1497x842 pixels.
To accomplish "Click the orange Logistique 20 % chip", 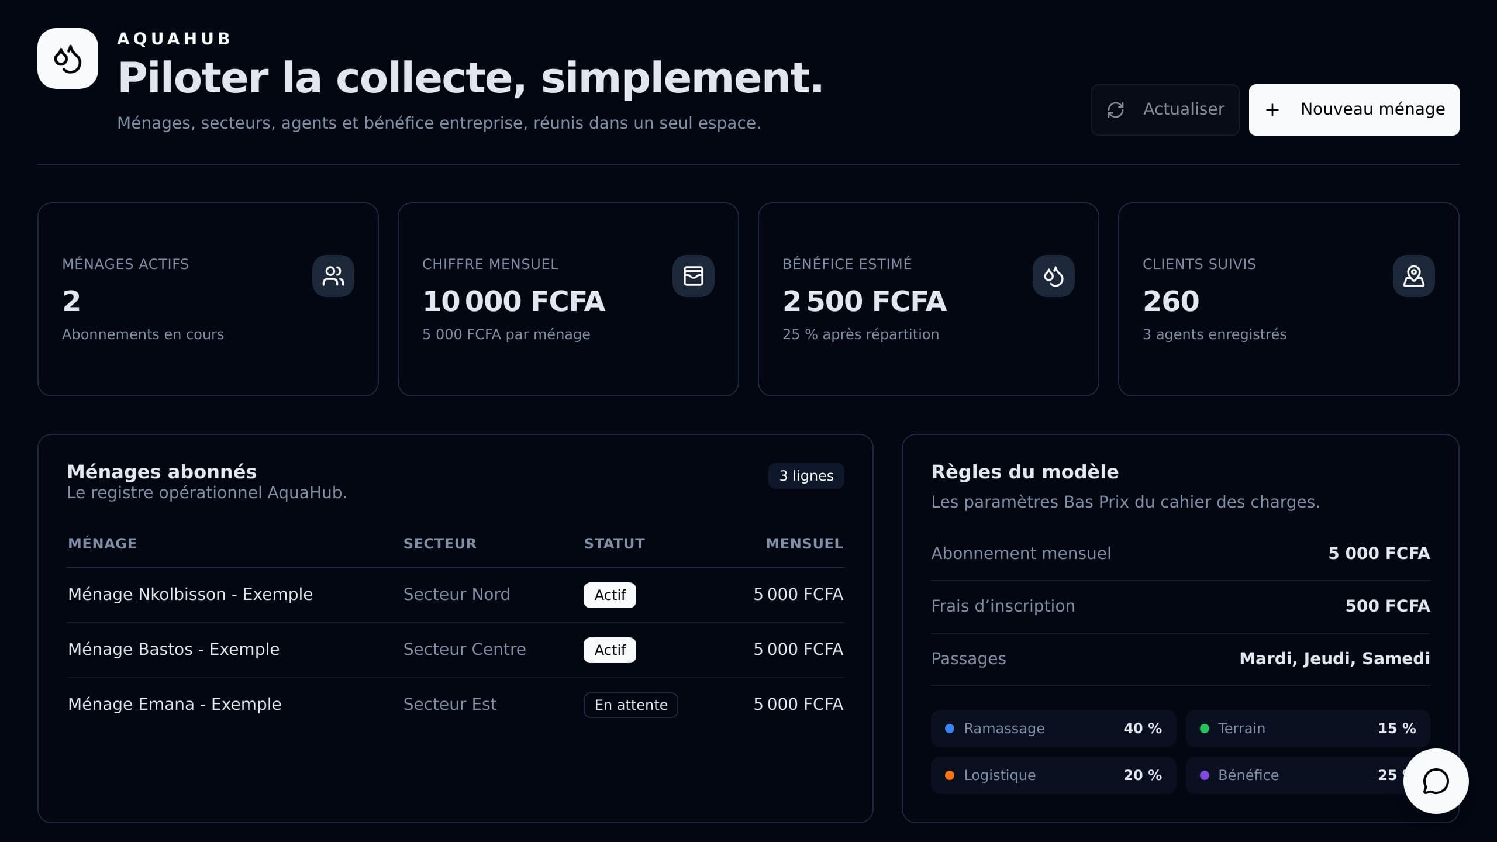I will click(x=1054, y=775).
